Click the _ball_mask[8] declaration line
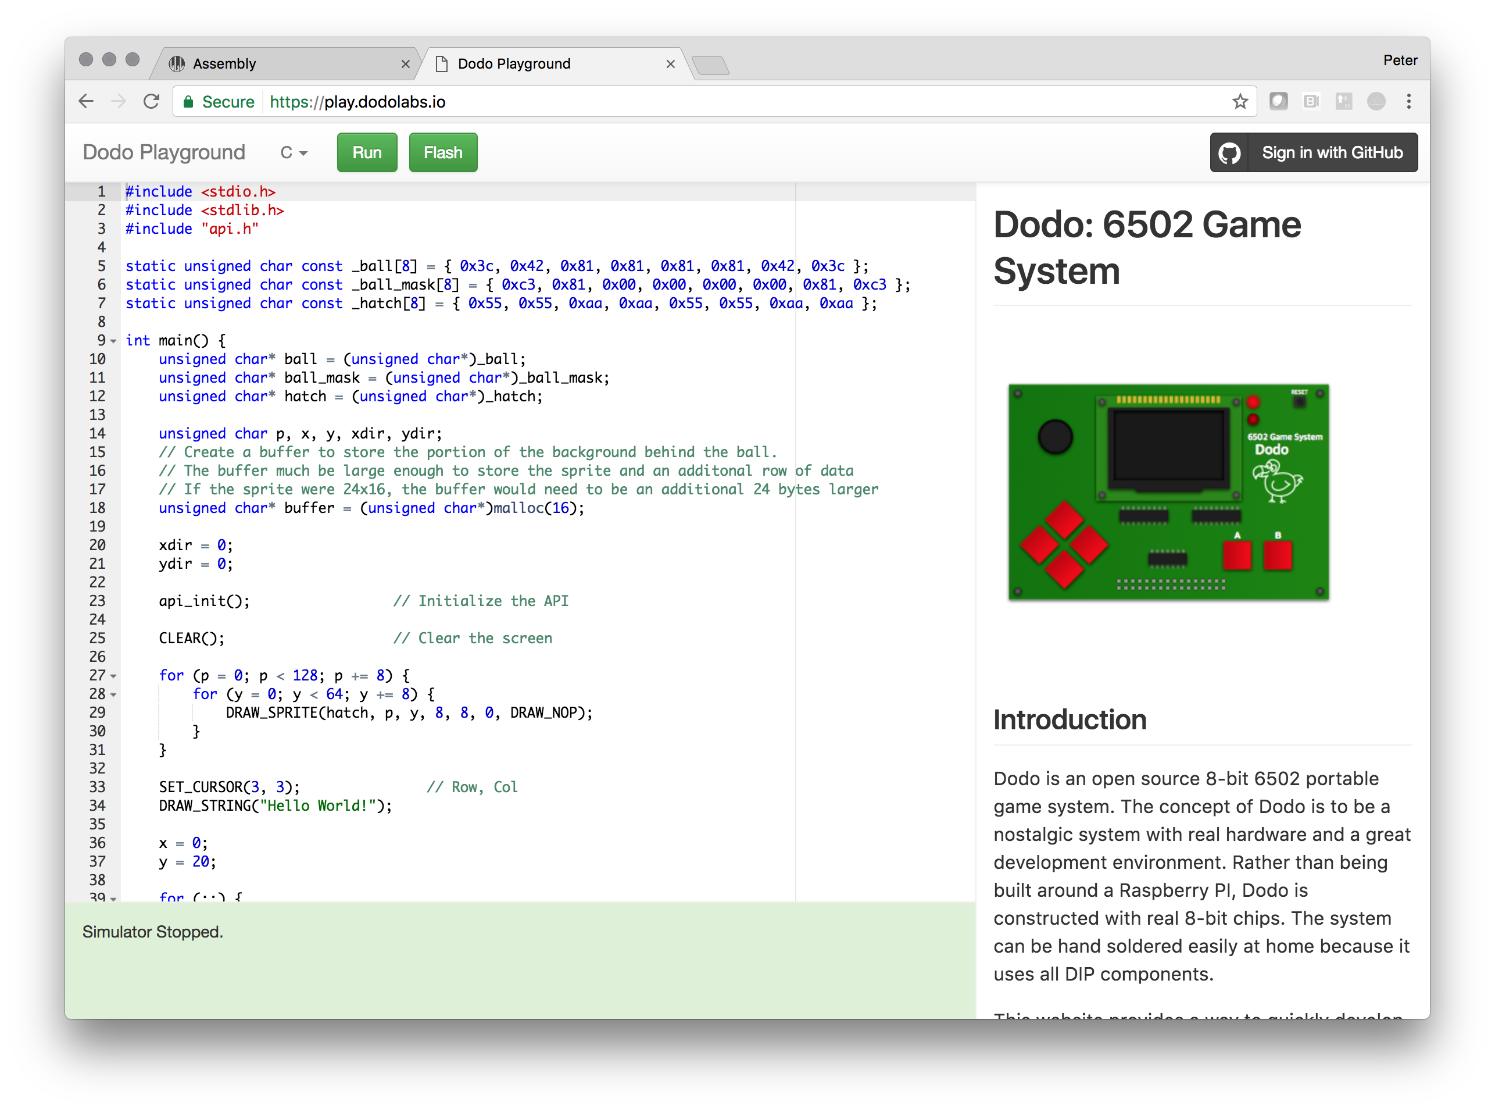The image size is (1495, 1112). [x=517, y=285]
